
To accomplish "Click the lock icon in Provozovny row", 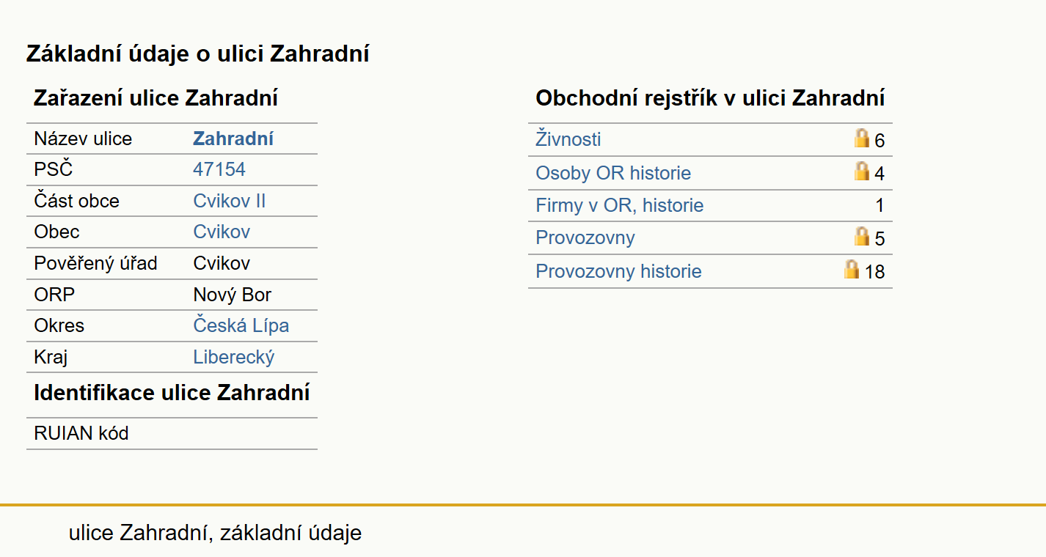I will 861,236.
